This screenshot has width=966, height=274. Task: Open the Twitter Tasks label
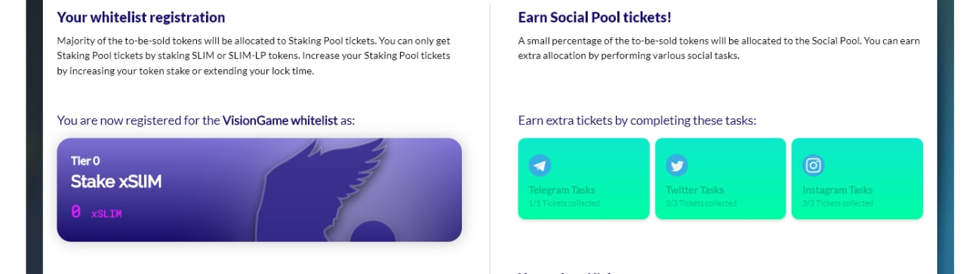coord(694,190)
